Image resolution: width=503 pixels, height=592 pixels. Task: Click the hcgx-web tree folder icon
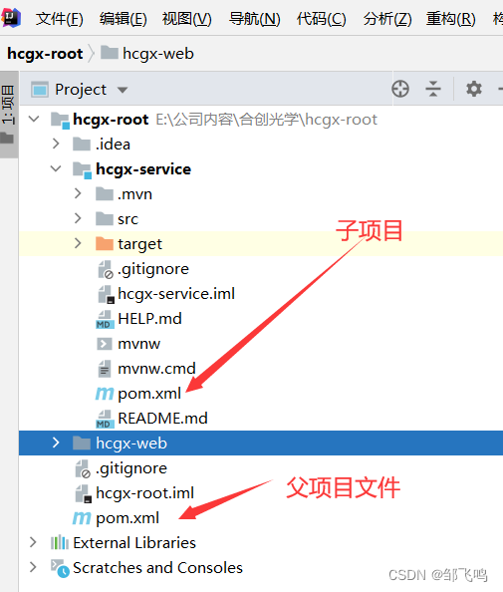click(82, 443)
